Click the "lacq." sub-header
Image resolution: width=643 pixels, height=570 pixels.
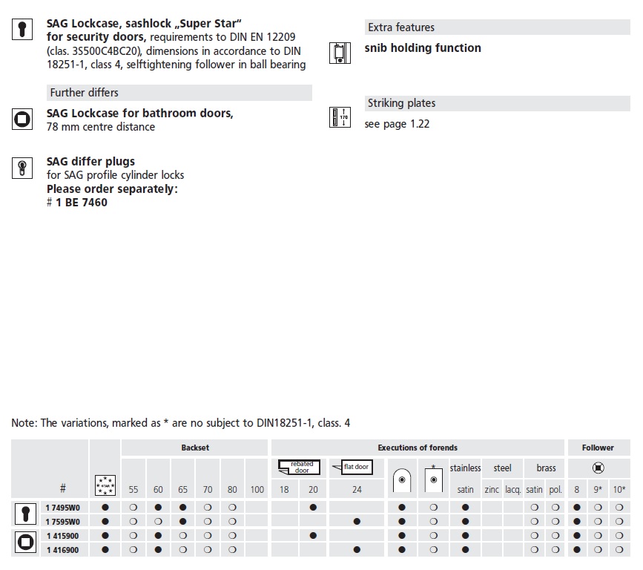[513, 490]
